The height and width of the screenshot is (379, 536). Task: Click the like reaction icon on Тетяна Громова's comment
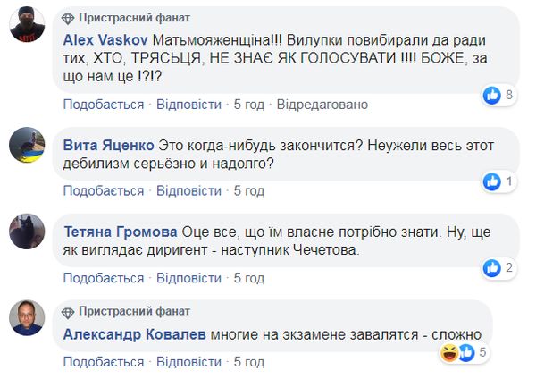point(492,267)
